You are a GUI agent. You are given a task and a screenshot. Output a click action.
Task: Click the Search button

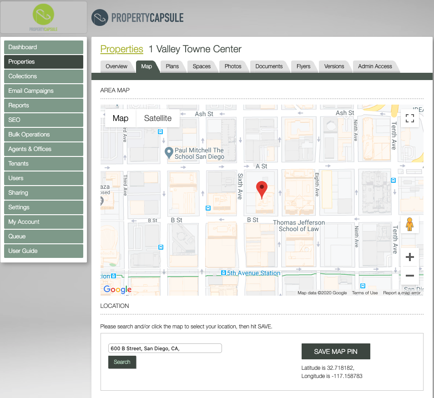pos(122,362)
